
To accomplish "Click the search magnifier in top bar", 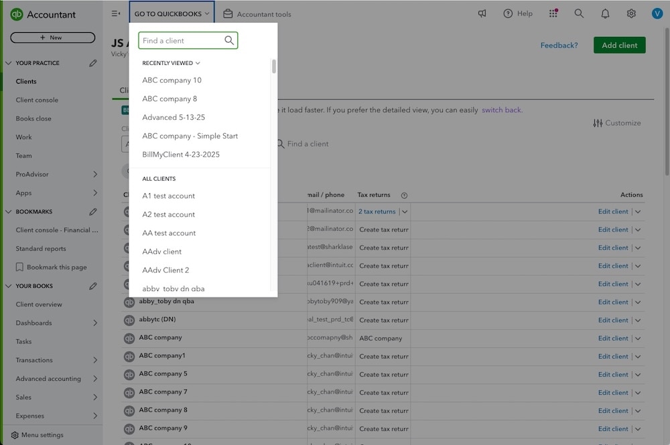I will [x=579, y=13].
